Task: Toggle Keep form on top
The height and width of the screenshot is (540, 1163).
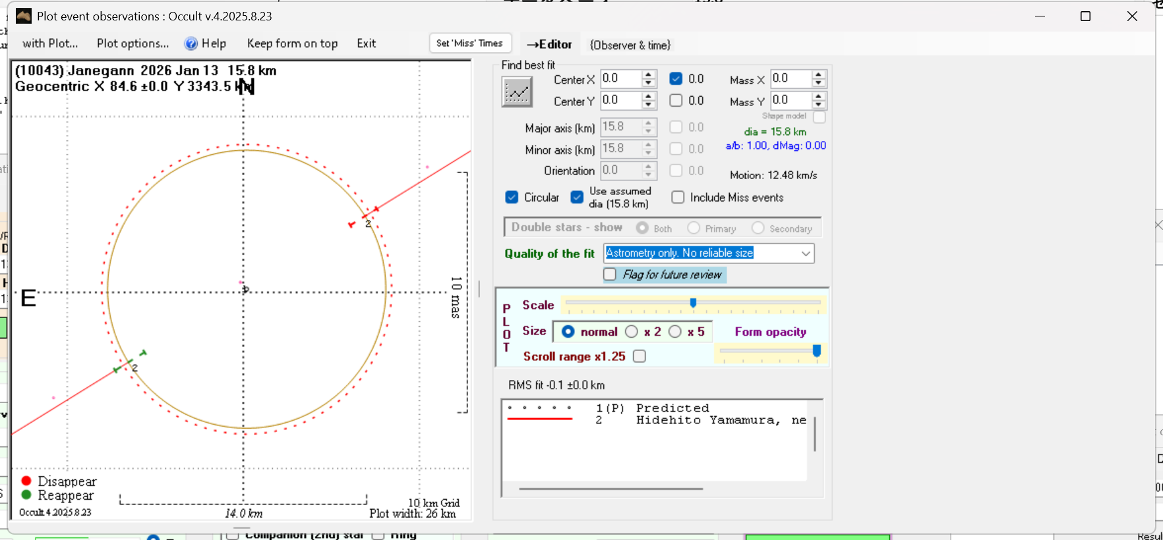Action: pos(292,43)
